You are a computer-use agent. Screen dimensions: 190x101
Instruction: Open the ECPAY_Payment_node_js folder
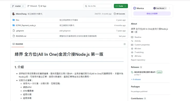click(26, 25)
